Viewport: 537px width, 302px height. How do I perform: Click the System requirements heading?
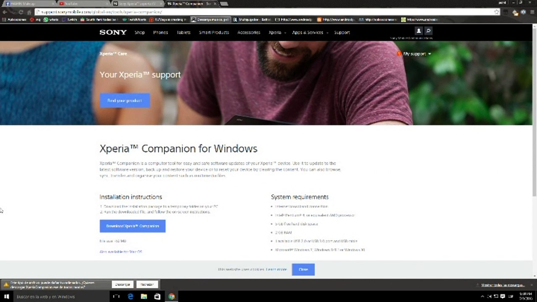[x=300, y=197]
